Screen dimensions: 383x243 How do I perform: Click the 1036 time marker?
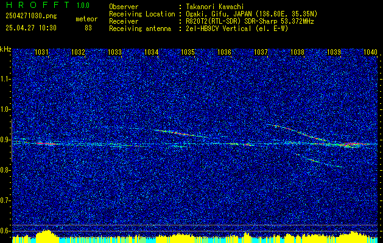click(224, 52)
